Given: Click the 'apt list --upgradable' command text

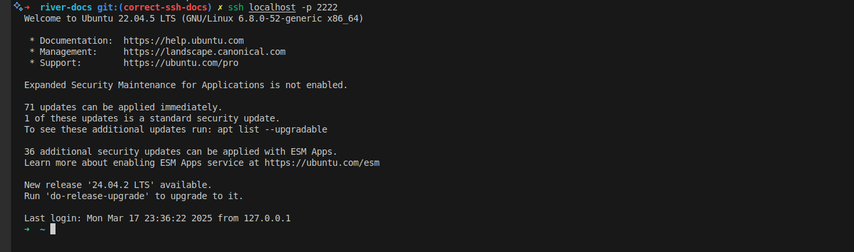Looking at the screenshot, I should tap(272, 129).
